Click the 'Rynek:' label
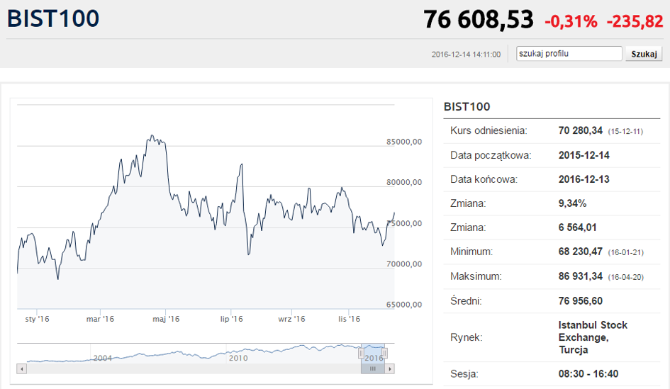Image resolution: width=670 pixels, height=389 pixels. 467,338
